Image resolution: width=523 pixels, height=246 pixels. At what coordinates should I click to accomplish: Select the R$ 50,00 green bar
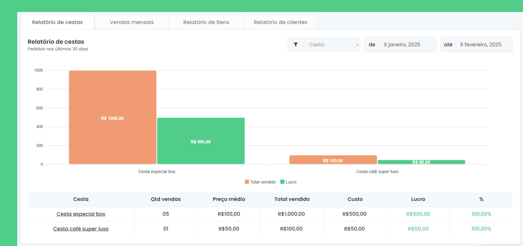tap(421, 162)
